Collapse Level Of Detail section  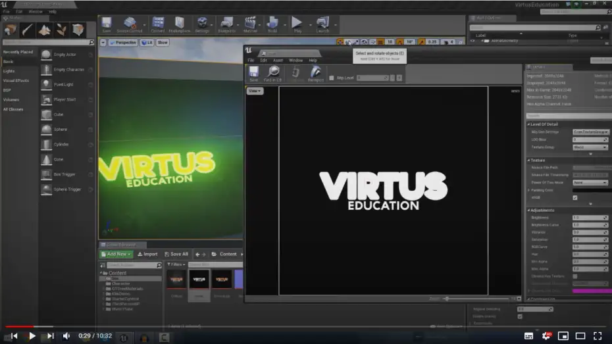click(529, 124)
